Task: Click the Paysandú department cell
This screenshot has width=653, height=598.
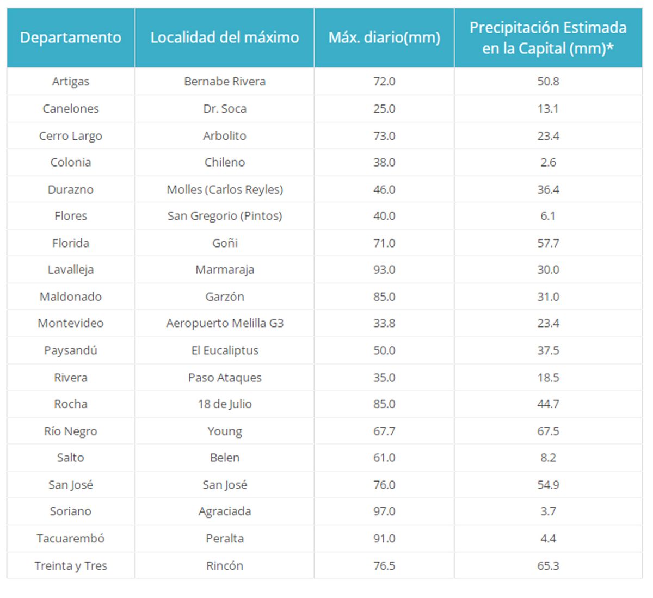Action: point(71,350)
